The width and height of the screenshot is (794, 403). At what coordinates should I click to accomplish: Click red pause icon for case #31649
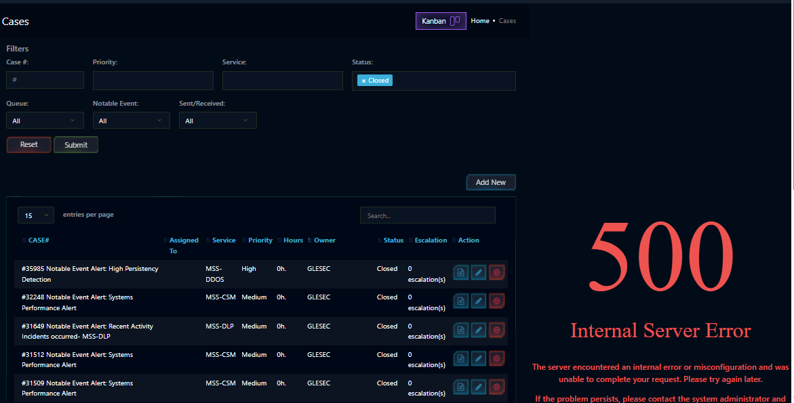click(x=496, y=330)
